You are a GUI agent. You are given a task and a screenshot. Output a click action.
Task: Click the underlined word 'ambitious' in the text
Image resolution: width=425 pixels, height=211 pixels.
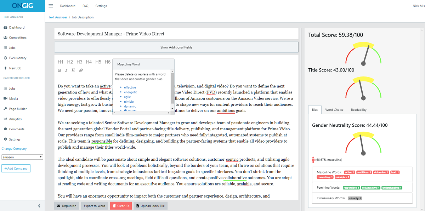coord(226,110)
